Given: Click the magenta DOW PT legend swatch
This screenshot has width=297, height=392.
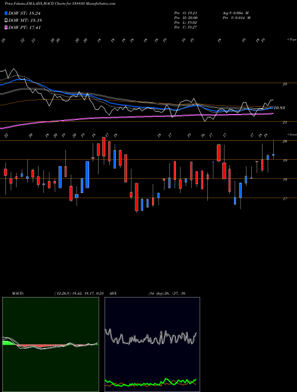Looking at the screenshot, I should tap(6, 27).
